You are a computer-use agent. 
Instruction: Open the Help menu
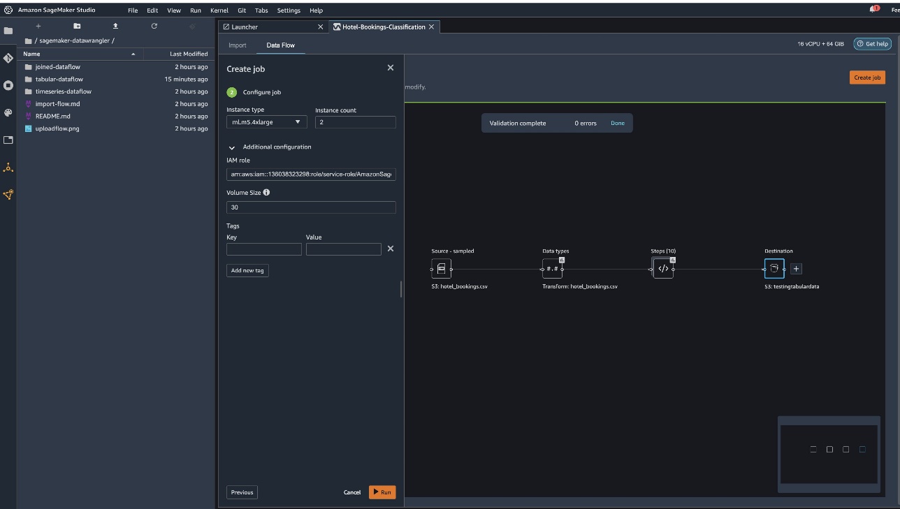click(316, 10)
